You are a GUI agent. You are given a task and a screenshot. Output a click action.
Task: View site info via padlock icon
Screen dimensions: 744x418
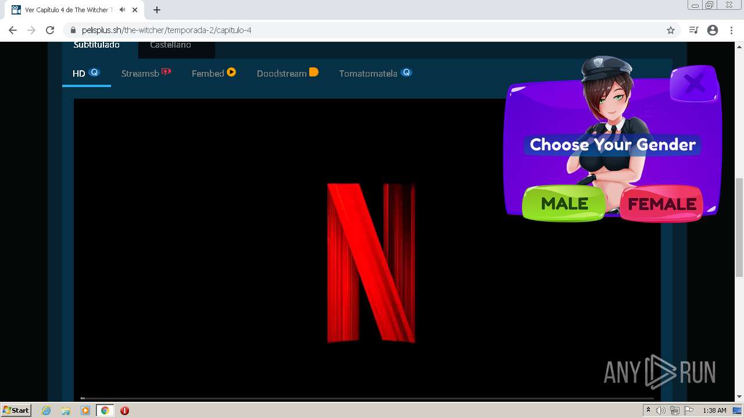pos(73,30)
